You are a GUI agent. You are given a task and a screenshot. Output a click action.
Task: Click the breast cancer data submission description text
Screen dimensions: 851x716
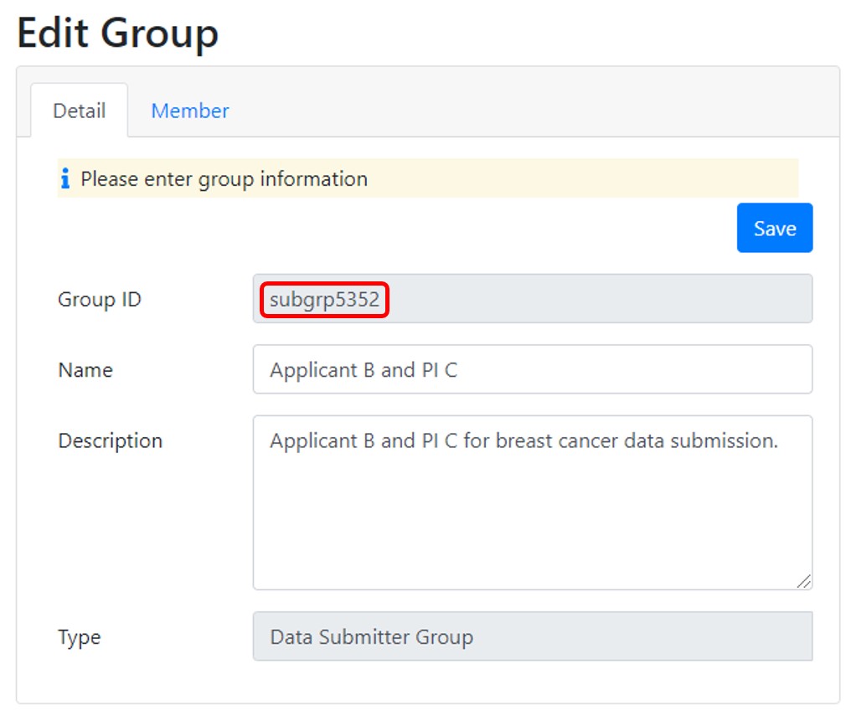click(523, 440)
